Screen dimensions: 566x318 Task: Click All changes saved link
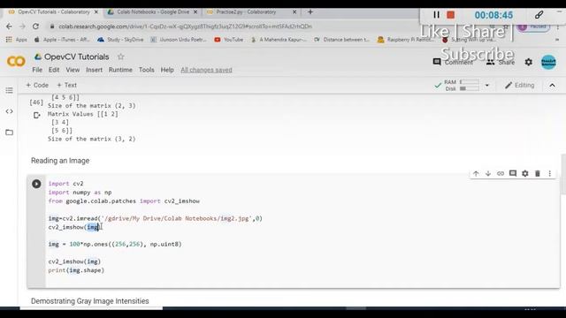tap(206, 70)
